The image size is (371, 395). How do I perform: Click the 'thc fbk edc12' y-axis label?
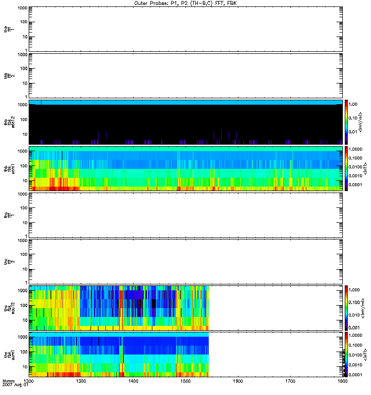pos(9,308)
